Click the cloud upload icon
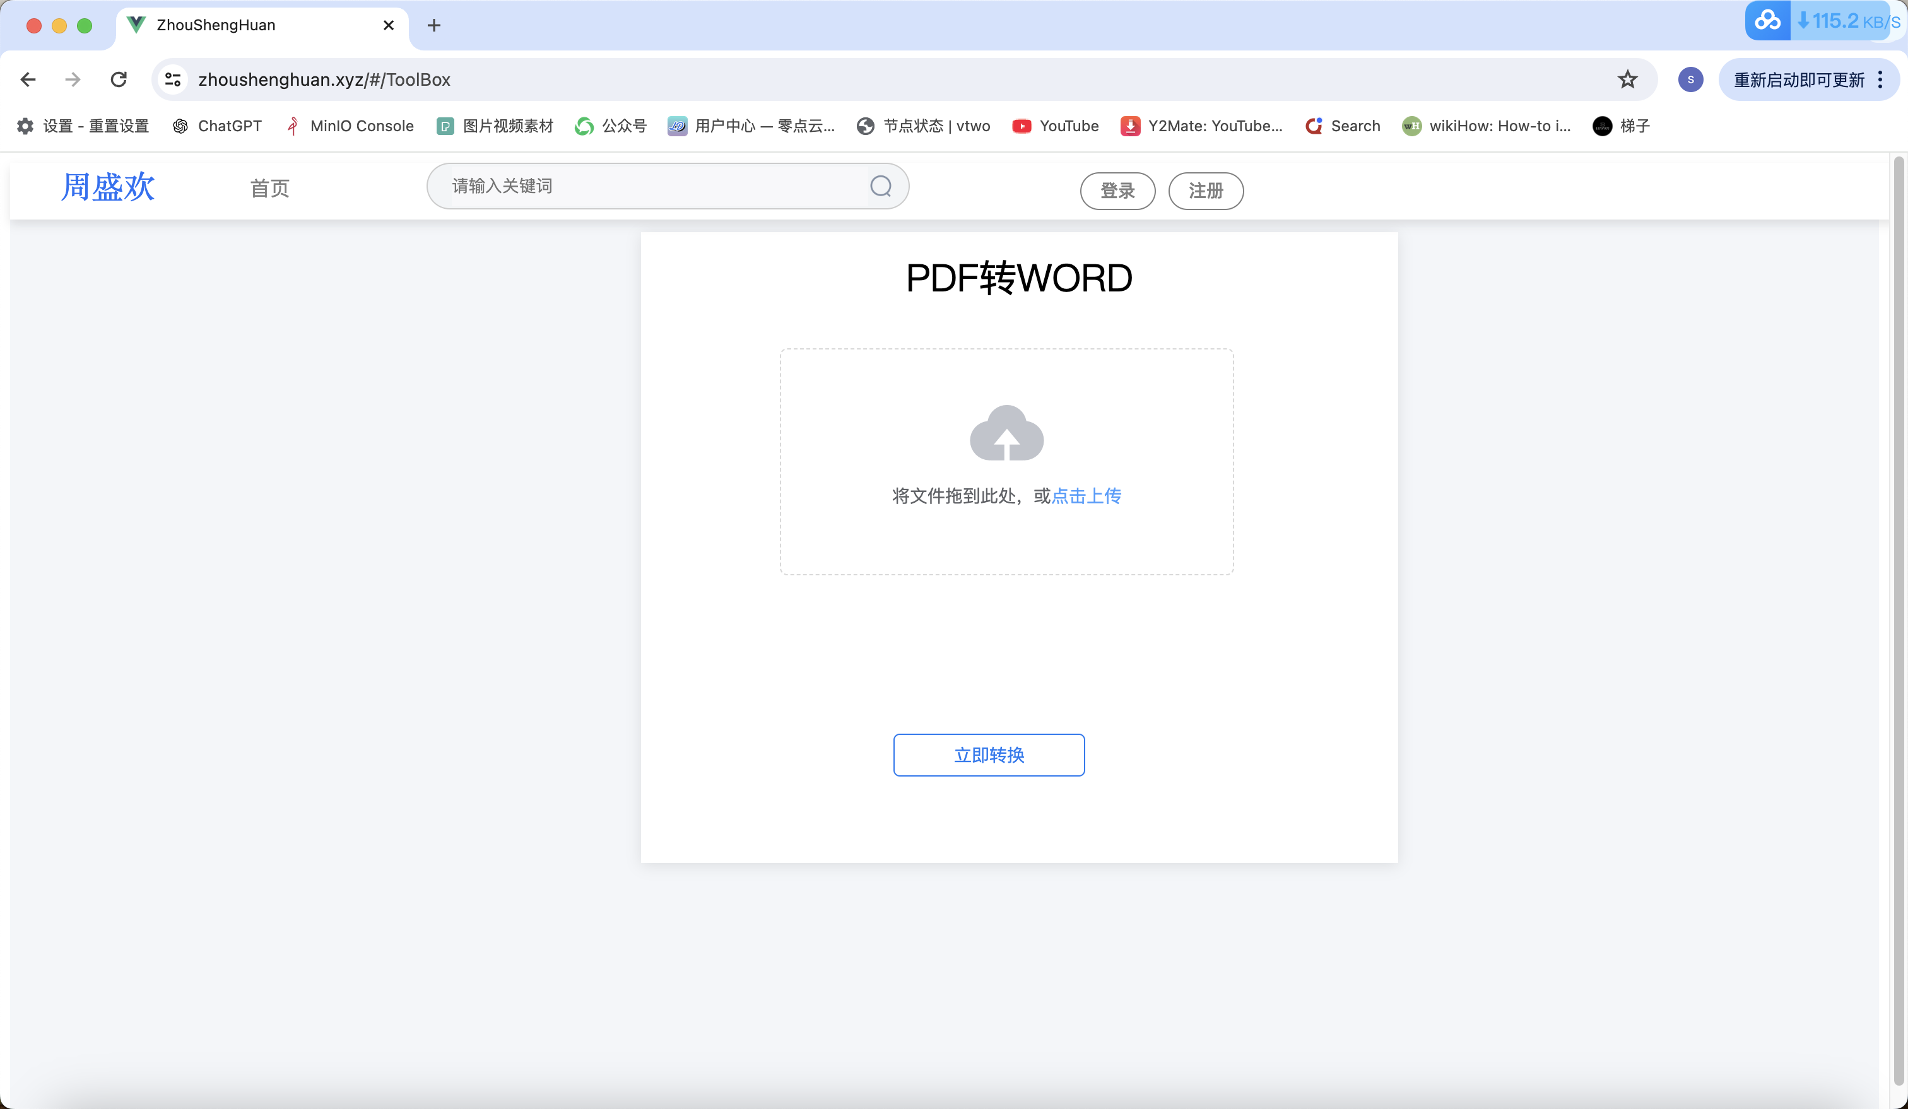1908x1109 pixels. (x=1006, y=433)
